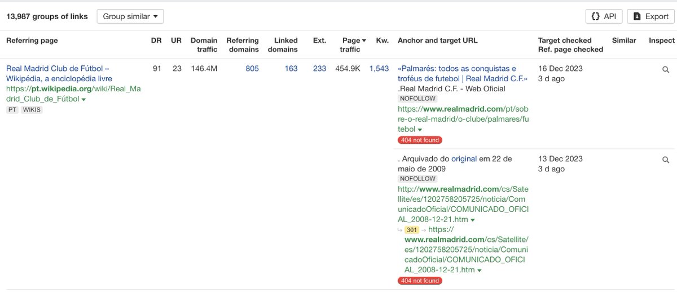Screen dimensions: 677x292
Task: Open the realmadrid.com palmares futebol target URL
Action: point(463,119)
